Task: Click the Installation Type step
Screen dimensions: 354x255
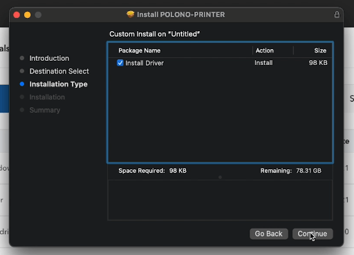Action: click(58, 84)
